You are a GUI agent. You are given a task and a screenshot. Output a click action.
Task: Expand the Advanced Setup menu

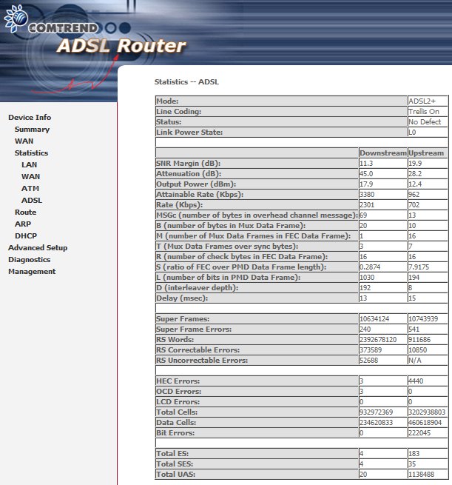click(38, 248)
